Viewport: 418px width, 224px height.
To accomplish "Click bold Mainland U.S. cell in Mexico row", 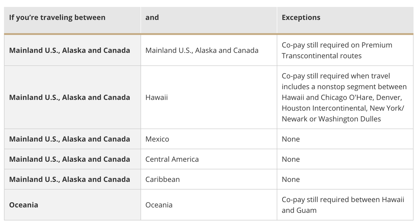I will [x=70, y=139].
